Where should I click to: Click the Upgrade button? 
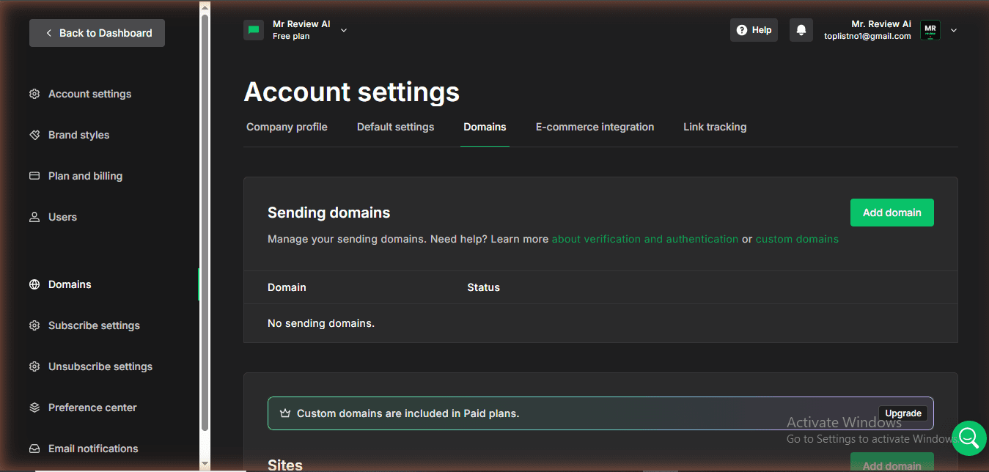903,413
